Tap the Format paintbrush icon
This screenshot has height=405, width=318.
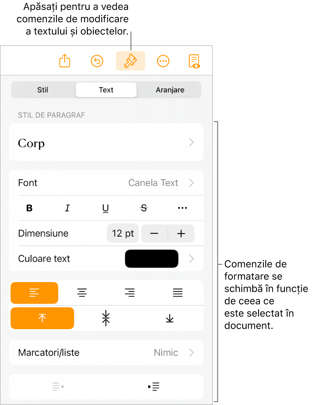[x=130, y=61]
